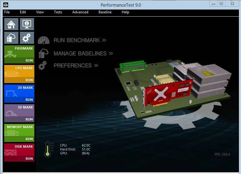Click the Hard Disk temperature value 51.0C
Viewport: 241px width, 174px height.
(x=86, y=149)
